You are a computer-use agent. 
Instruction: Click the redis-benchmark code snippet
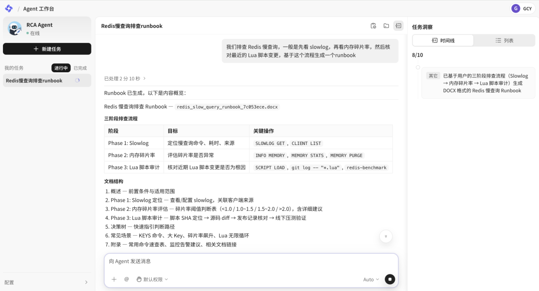click(366, 167)
